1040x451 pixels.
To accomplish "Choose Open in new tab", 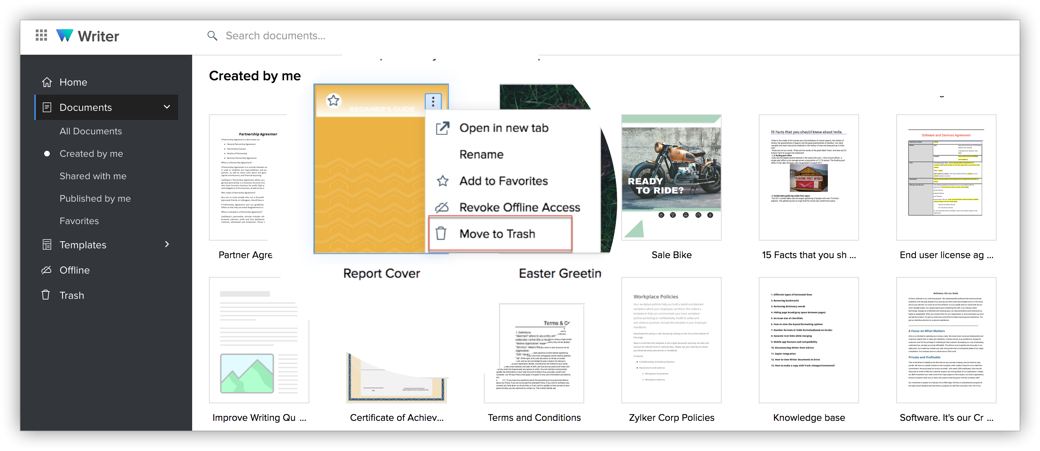I will 504,128.
